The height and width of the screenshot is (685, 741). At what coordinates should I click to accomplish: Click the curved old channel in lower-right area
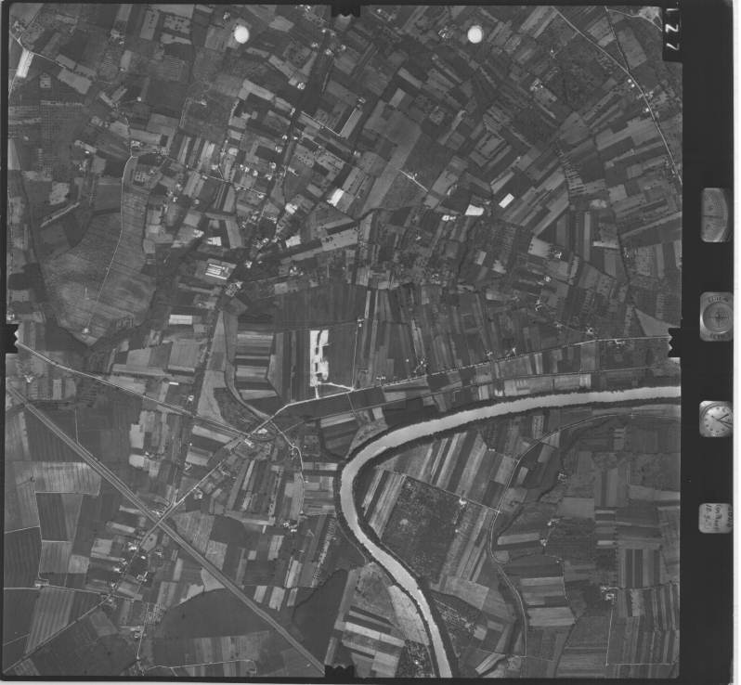point(506,520)
